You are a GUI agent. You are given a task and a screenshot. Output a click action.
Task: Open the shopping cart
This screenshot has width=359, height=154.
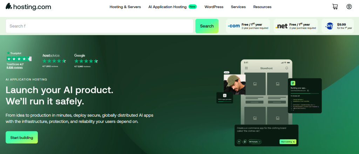tap(335, 7)
